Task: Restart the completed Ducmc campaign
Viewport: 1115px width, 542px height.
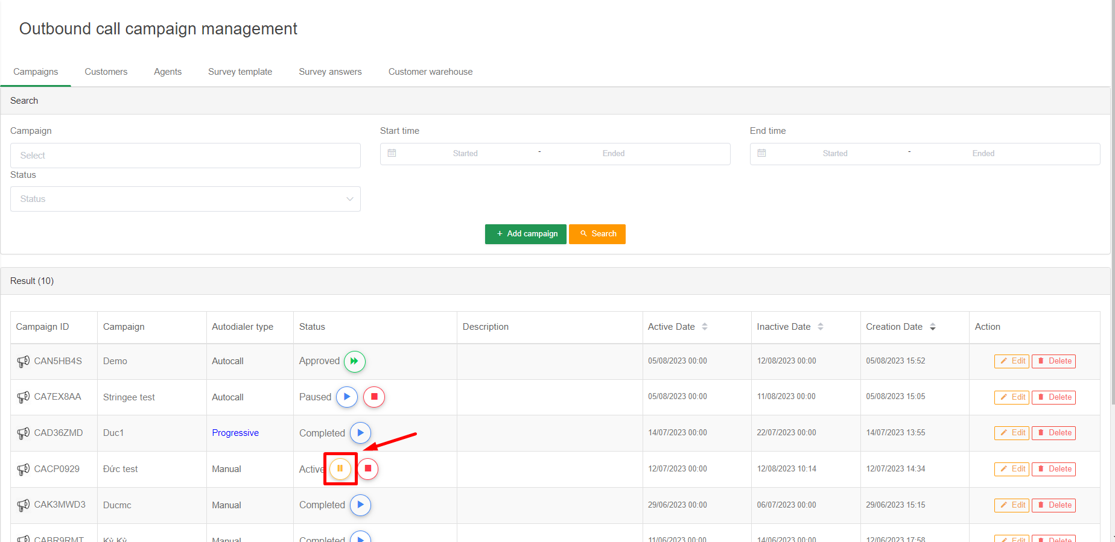Action: tap(360, 505)
